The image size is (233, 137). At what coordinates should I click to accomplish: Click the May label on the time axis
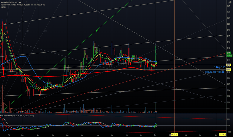[53, 135]
